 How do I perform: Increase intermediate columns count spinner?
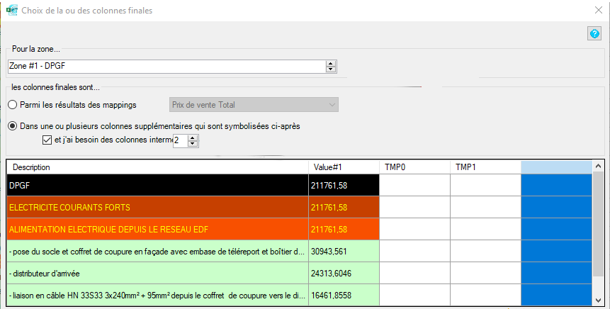pyautogui.click(x=193, y=137)
